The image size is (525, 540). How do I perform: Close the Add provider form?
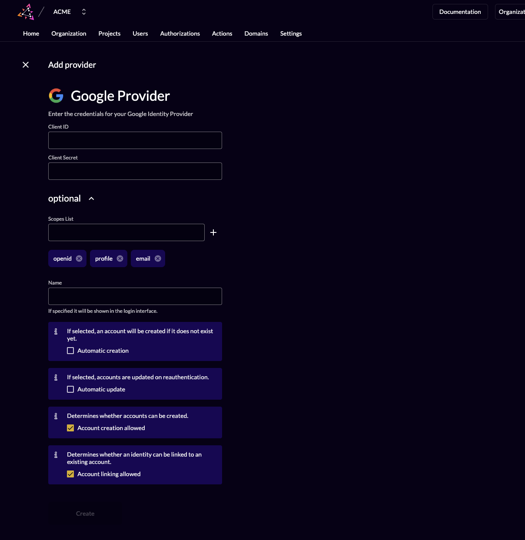point(26,65)
